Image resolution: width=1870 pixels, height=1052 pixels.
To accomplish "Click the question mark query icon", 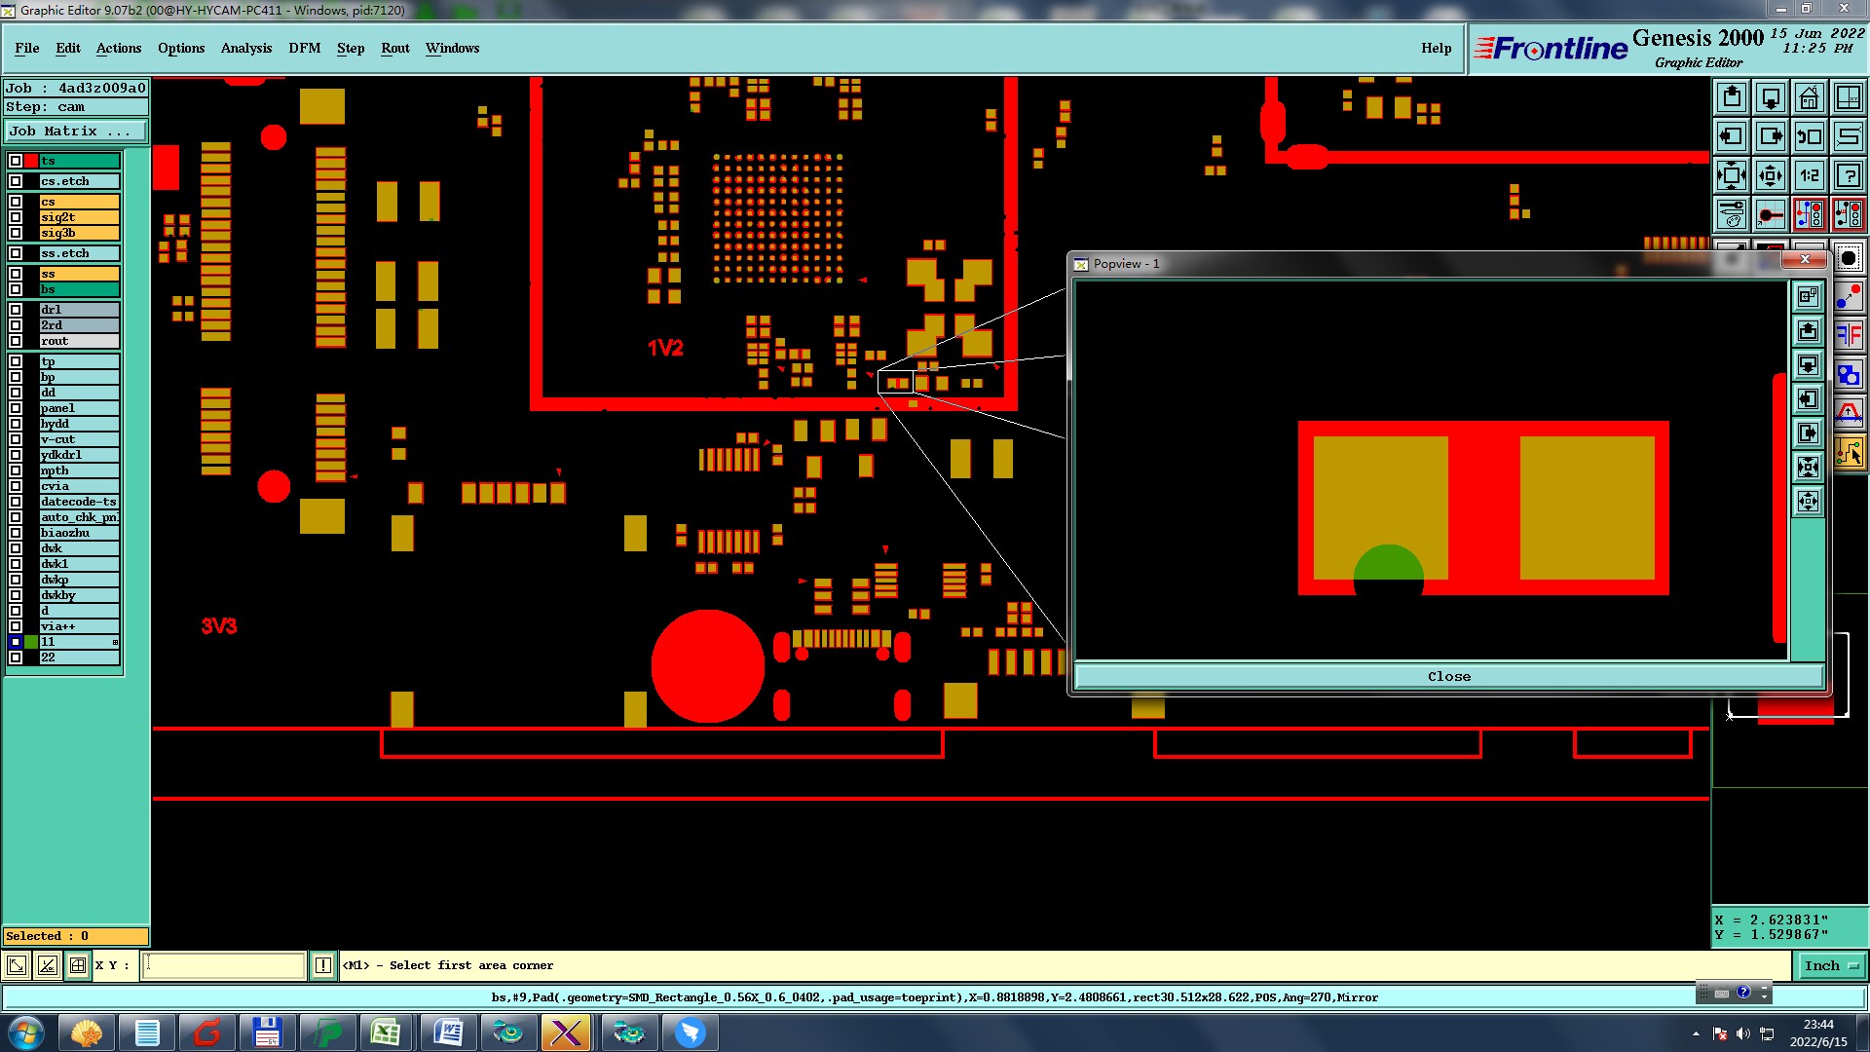I will click(x=1848, y=175).
